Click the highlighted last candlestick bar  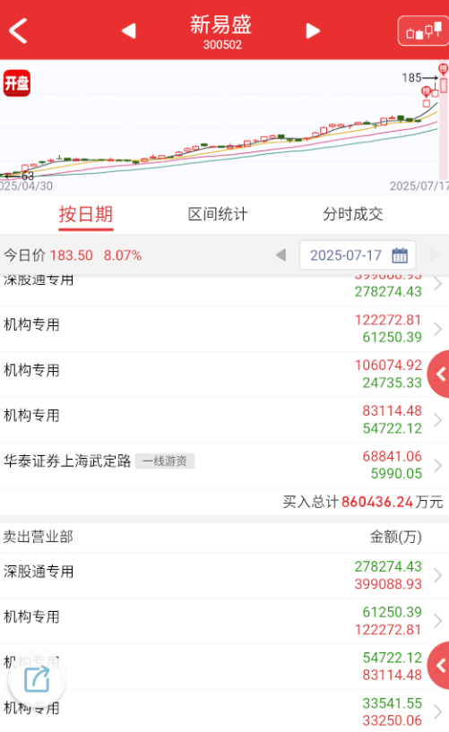444,85
